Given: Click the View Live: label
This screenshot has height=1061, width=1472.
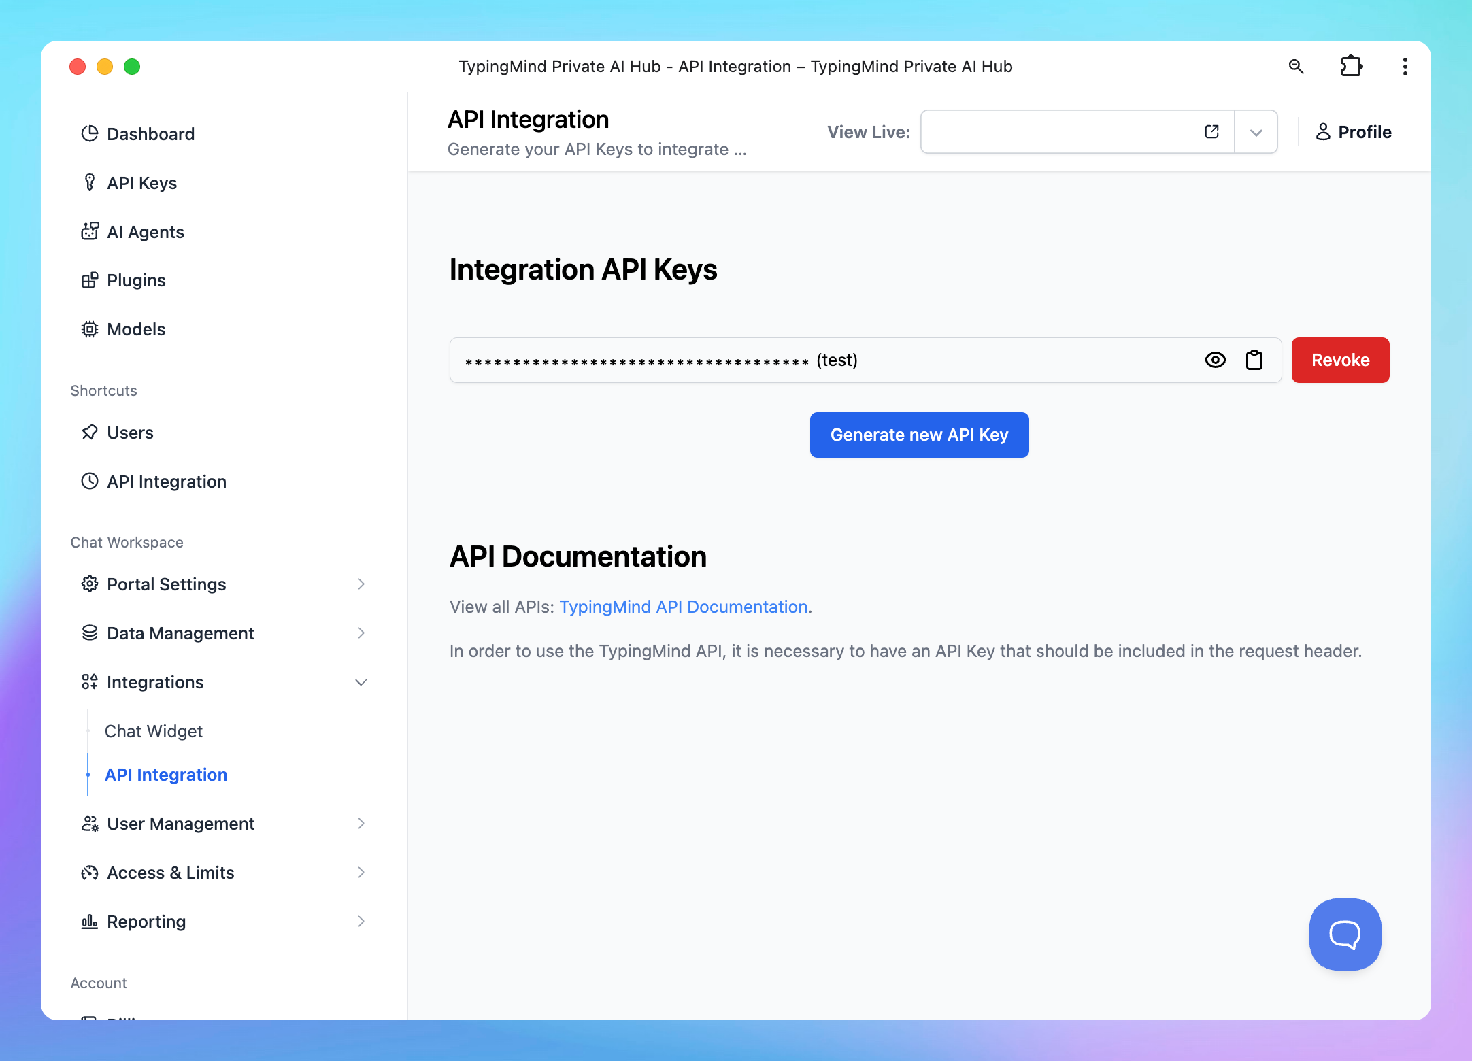Looking at the screenshot, I should point(869,132).
